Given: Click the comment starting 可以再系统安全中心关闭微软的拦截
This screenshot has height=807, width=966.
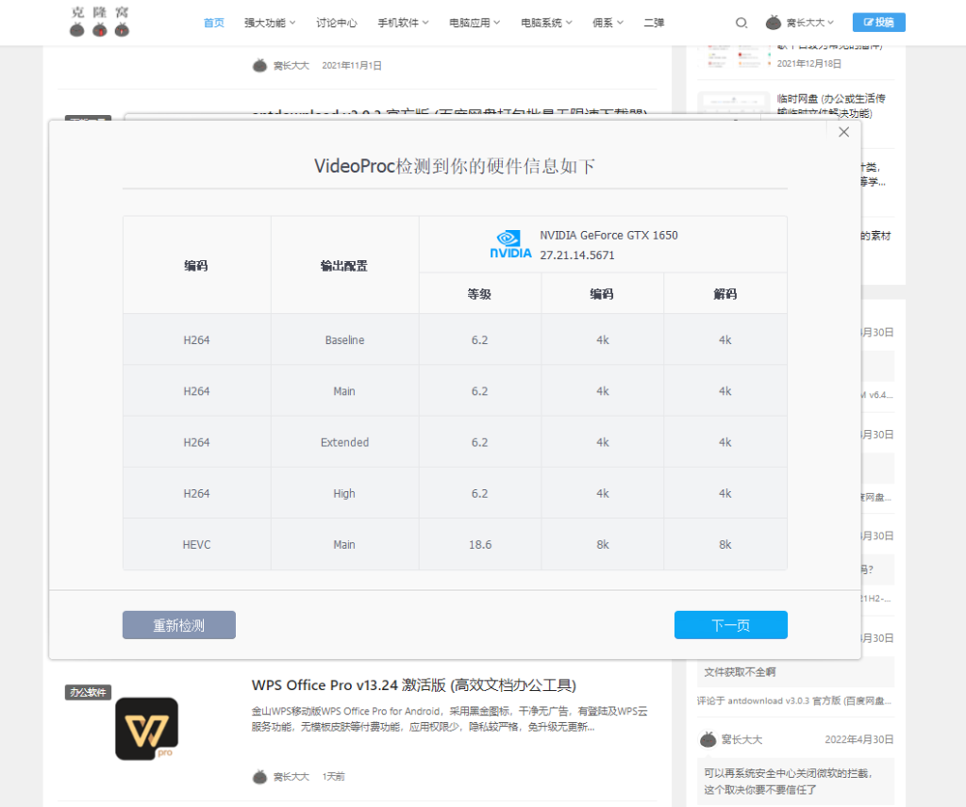Looking at the screenshot, I should click(789, 782).
